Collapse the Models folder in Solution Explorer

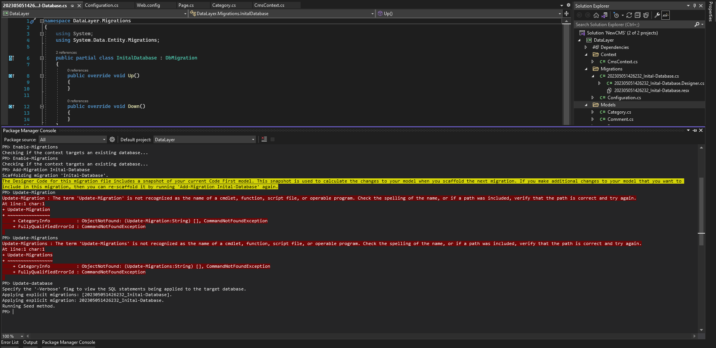[x=586, y=105]
